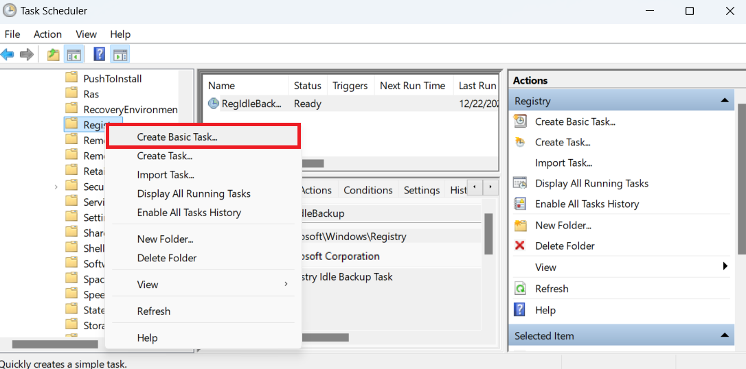The height and width of the screenshot is (369, 746).
Task: Click Create Basic Task icon in Actions pane
Action: pos(521,121)
